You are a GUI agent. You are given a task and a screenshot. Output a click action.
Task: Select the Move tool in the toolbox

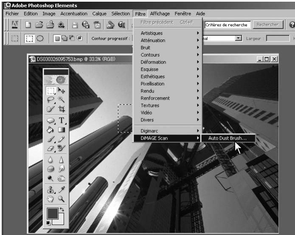(x=61, y=91)
